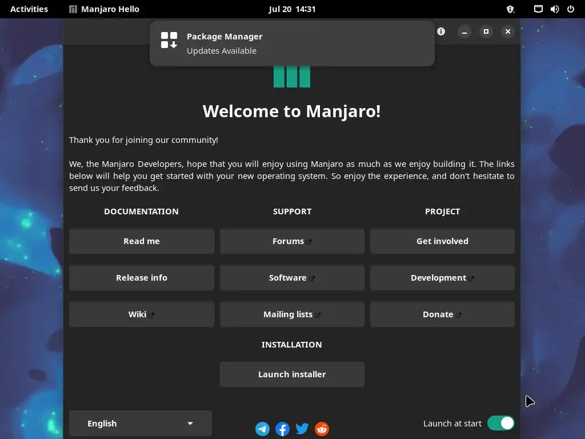Open the Forums support link

click(292, 241)
